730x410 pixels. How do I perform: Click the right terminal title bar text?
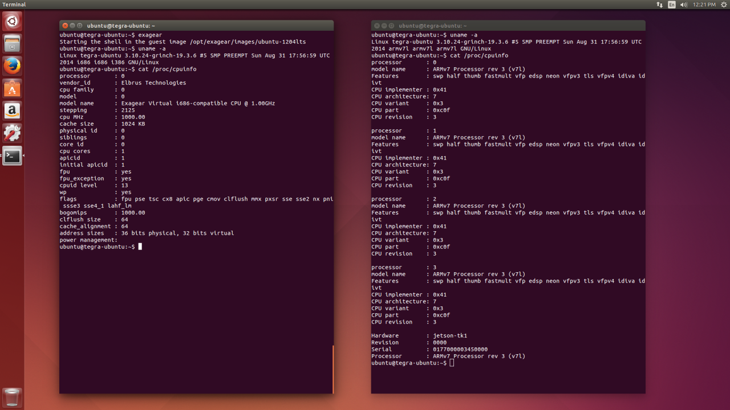point(433,26)
